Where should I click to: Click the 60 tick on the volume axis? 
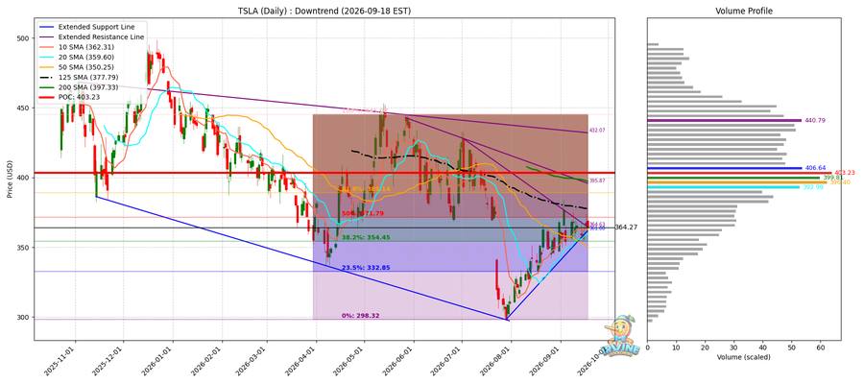coord(821,348)
